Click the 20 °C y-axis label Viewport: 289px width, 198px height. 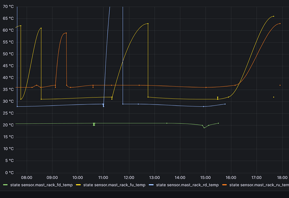pyautogui.click(x=8, y=125)
